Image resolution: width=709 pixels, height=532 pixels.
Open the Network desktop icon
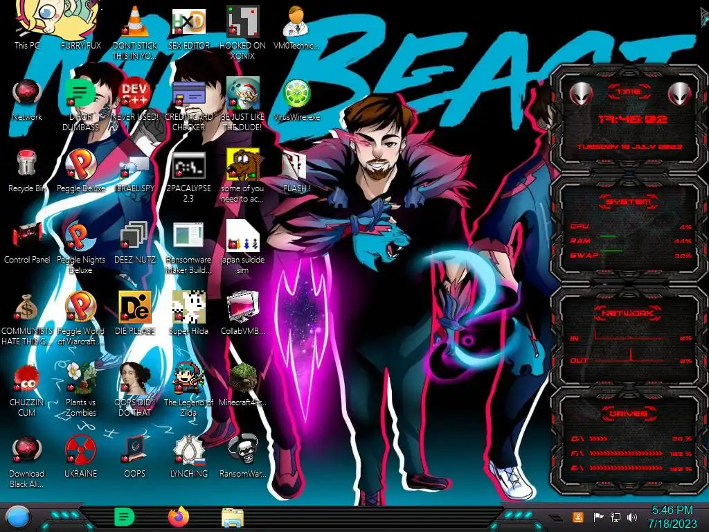click(x=27, y=100)
